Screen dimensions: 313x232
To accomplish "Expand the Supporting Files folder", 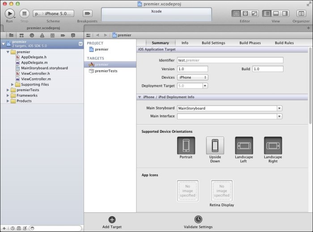I will pyautogui.click(x=13, y=84).
